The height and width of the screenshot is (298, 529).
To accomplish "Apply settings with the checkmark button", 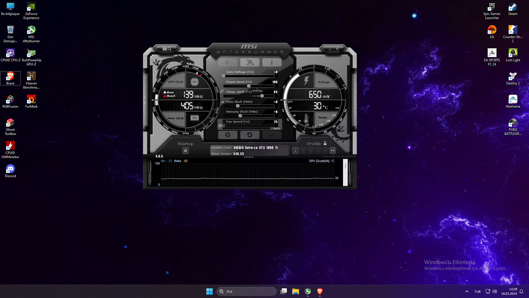I will [272, 135].
